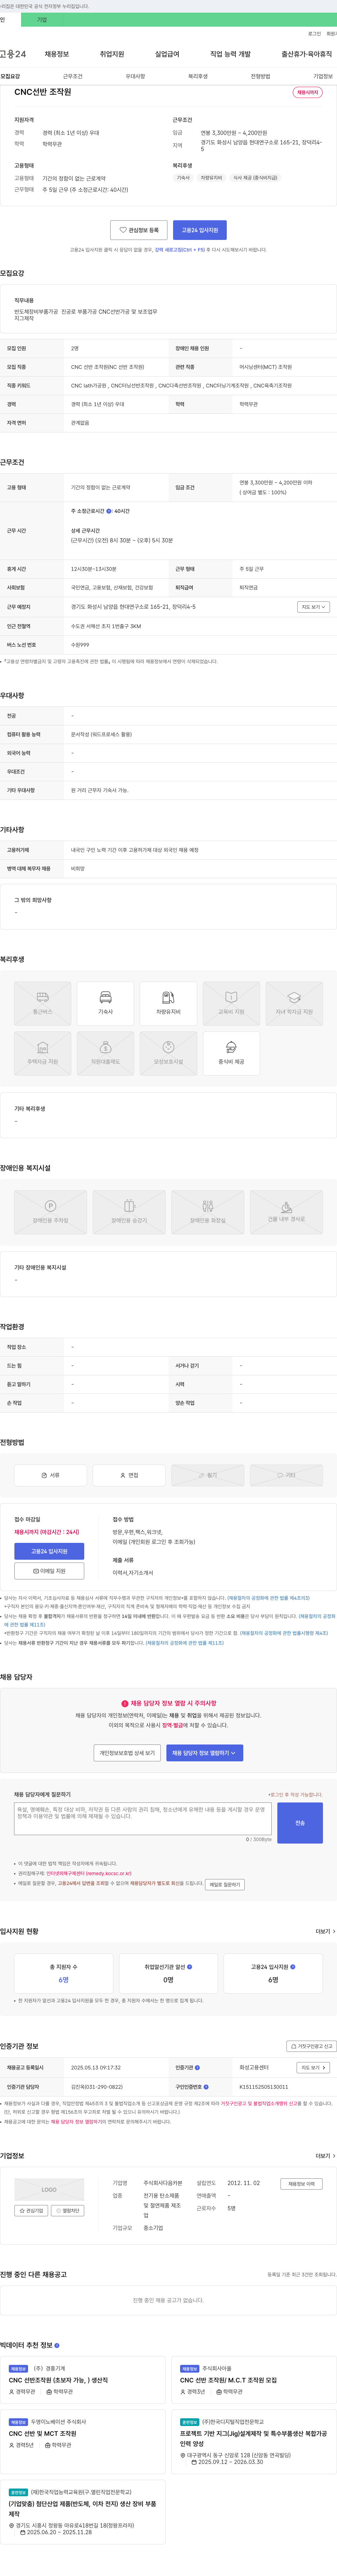
Task: Open the 채용정보 main menu
Action: (57, 54)
